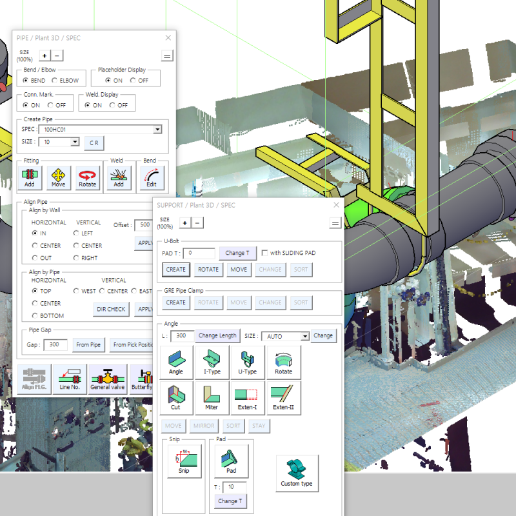Select the General valve tool
Screen dimensions: 516x516
tap(107, 379)
